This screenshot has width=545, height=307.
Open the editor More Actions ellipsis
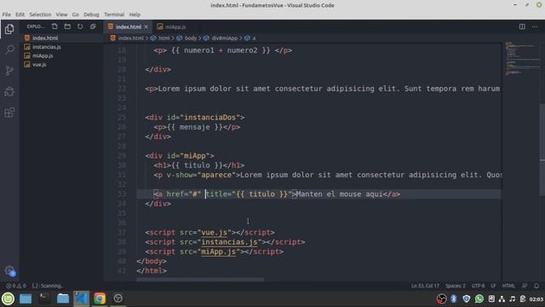(535, 26)
